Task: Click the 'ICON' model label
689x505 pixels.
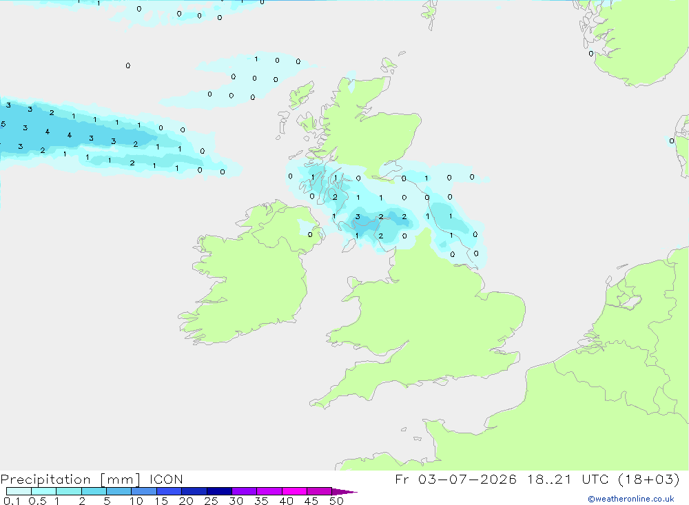Action: click(166, 479)
